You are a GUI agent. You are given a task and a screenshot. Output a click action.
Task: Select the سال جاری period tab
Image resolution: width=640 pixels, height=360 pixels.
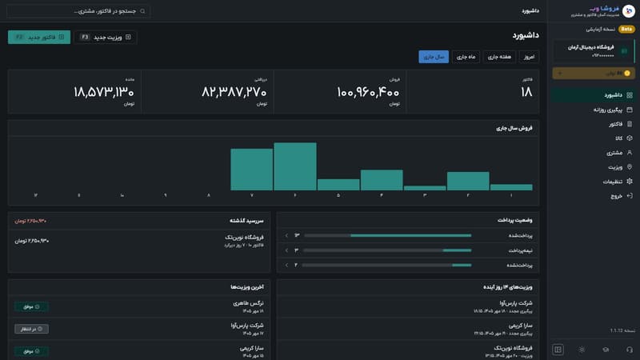pos(434,57)
